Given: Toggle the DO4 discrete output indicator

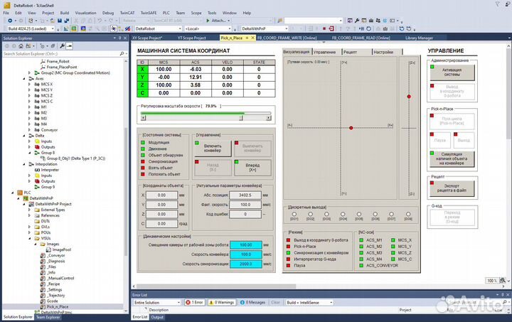Looking at the screenshot, I should (343, 213).
